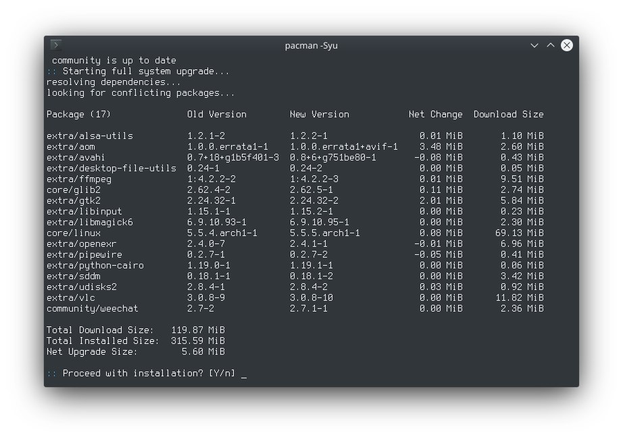Click old version 5.5.4.arch1-1 of linux
The width and height of the screenshot is (623, 439).
click(222, 233)
